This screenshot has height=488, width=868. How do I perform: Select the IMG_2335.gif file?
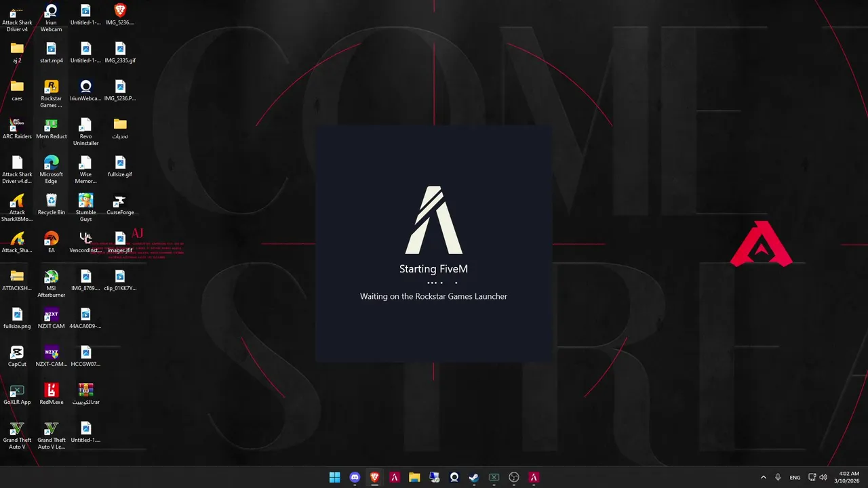click(120, 53)
